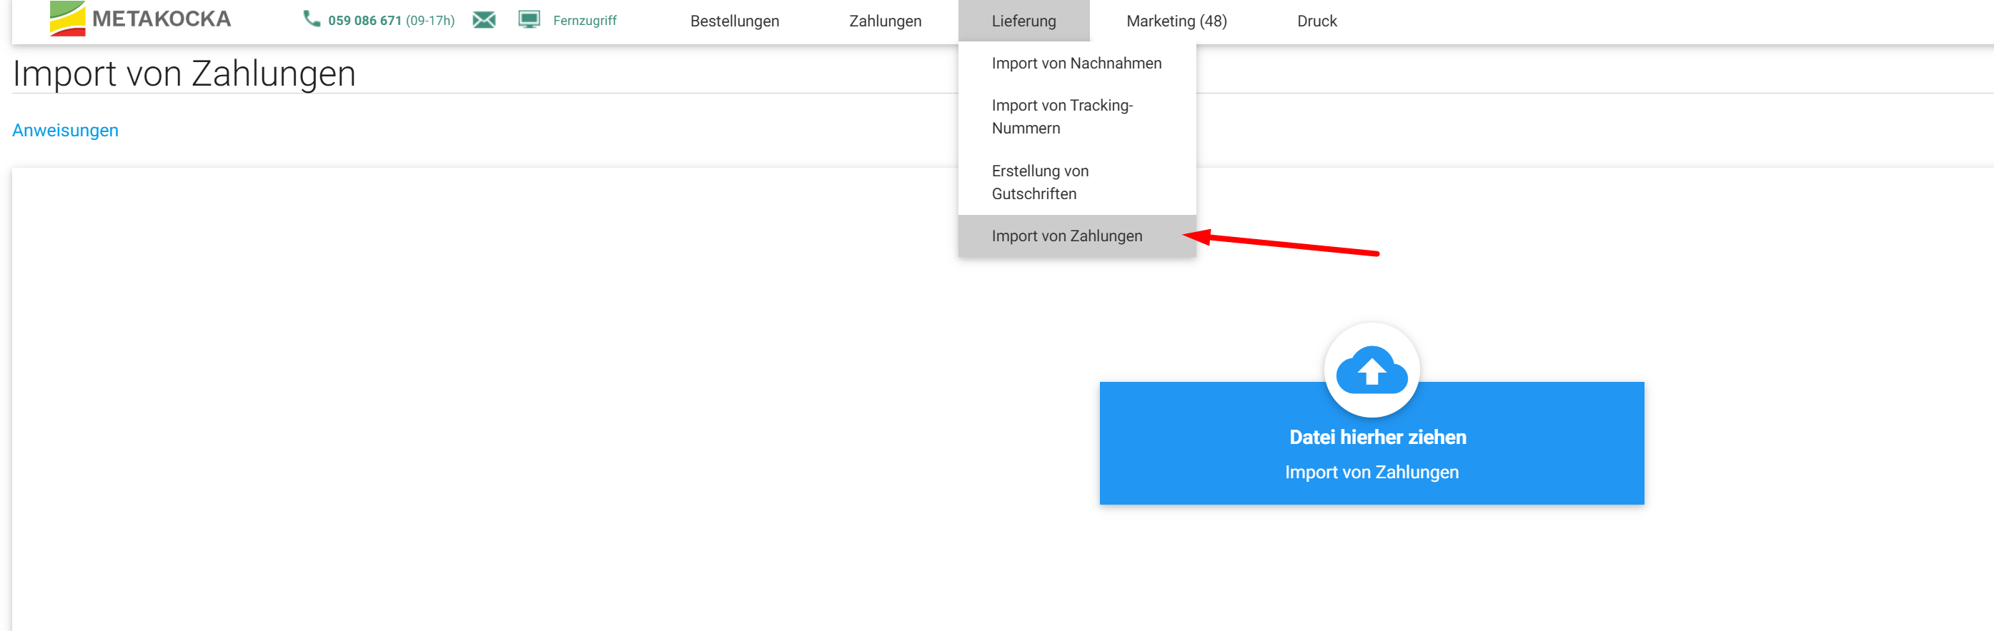This screenshot has width=1994, height=631.
Task: Open the Lieferung menu
Action: pos(1023,21)
